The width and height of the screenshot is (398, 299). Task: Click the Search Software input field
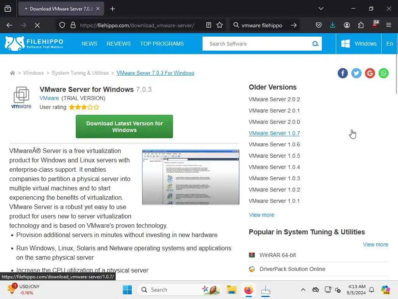point(257,44)
